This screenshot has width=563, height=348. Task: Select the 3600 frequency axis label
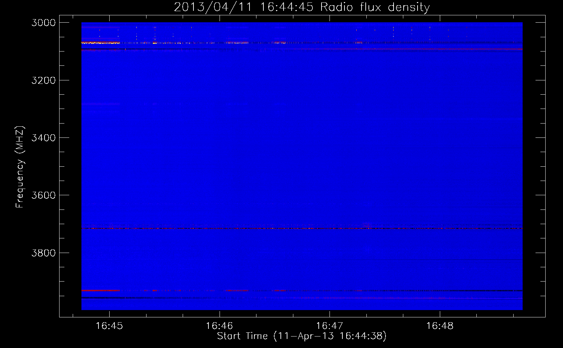(43, 195)
